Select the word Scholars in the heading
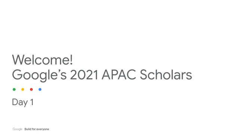 point(166,74)
